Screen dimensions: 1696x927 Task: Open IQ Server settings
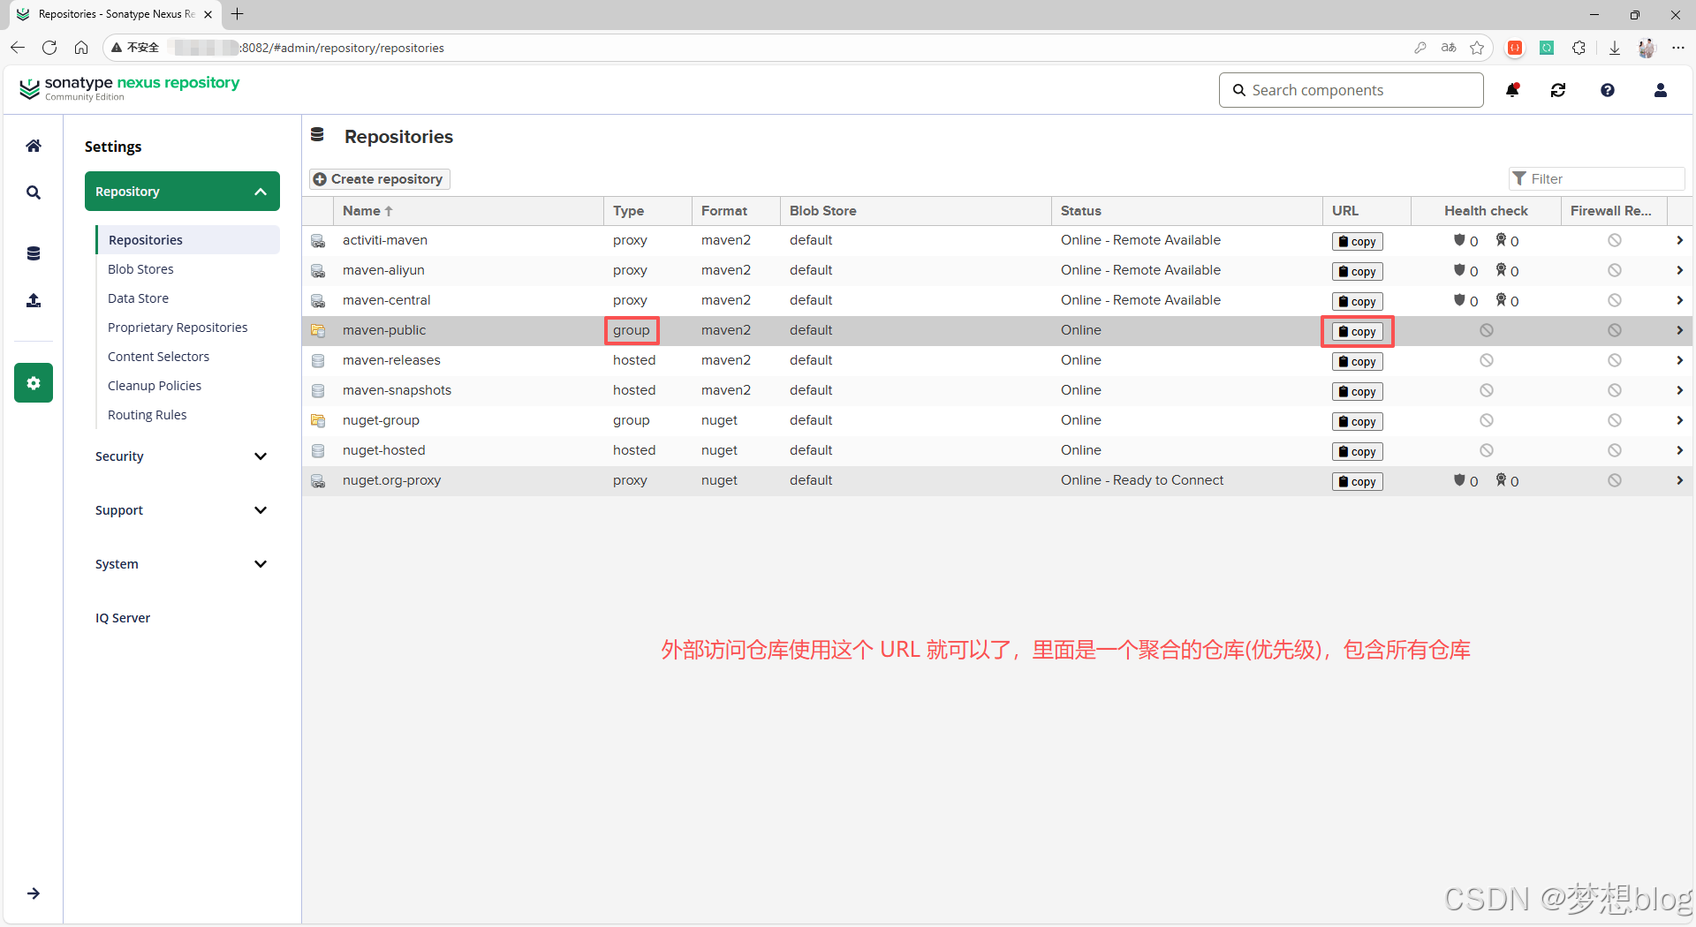point(123,618)
